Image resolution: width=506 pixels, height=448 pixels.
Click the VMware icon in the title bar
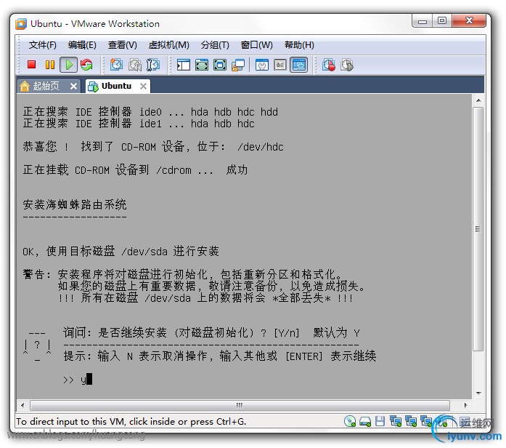[21, 24]
